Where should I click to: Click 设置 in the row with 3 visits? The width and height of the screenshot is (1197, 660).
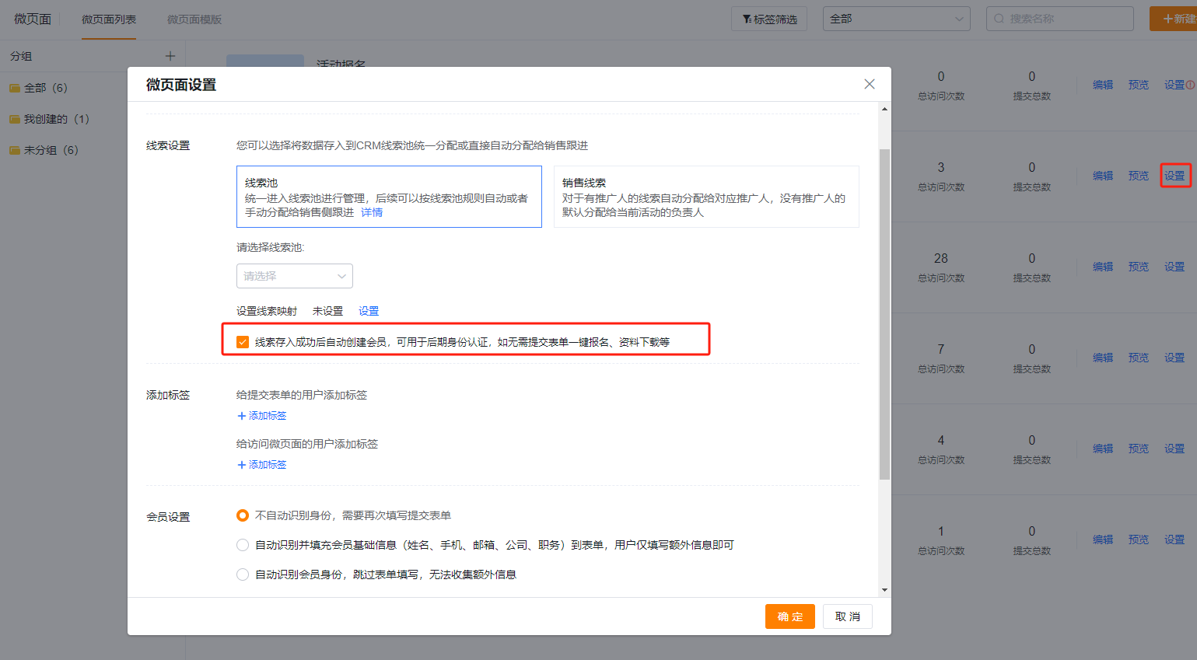click(1174, 176)
